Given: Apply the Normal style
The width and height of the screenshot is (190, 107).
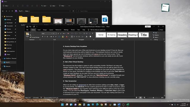Looking at the screenshot, I should coord(101,35).
